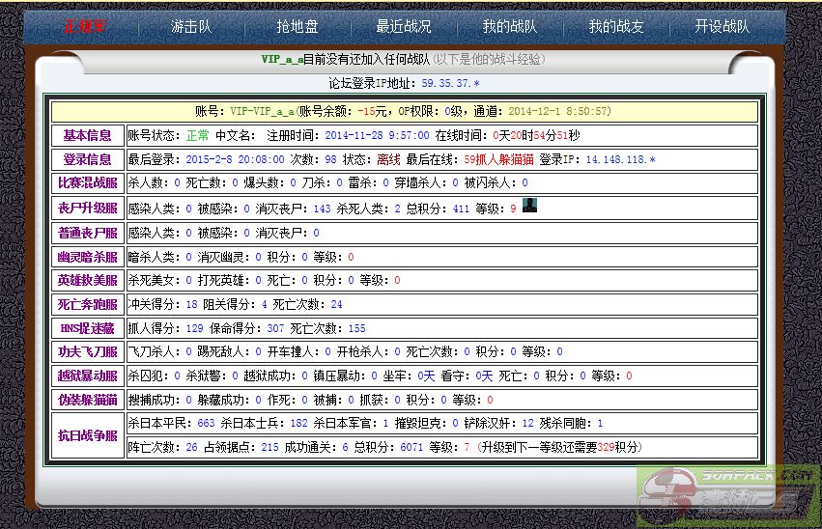Click the HNS捉迷藏 server label

click(87, 328)
